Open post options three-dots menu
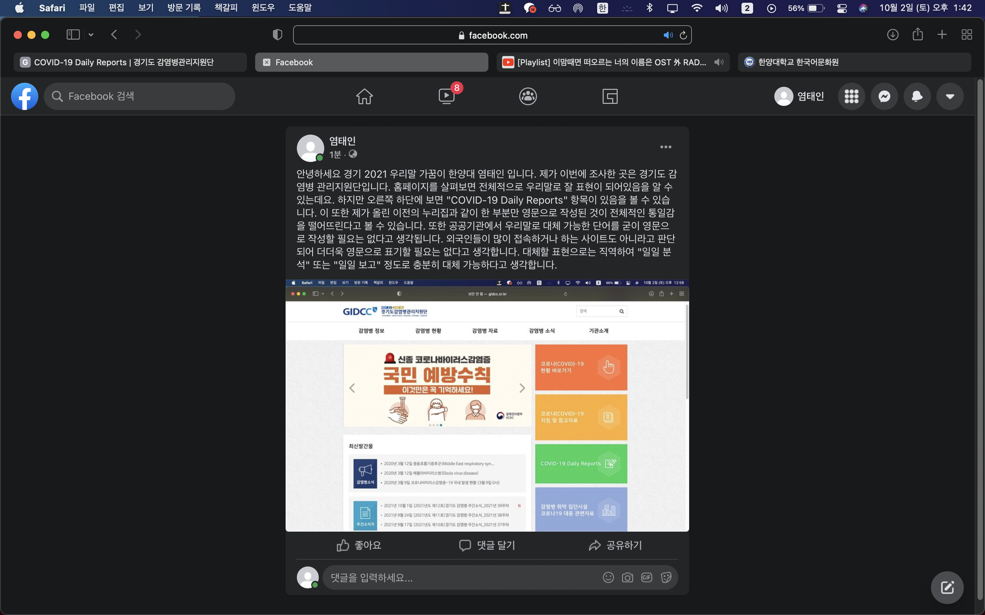Screen dimensions: 985x615 coord(666,147)
